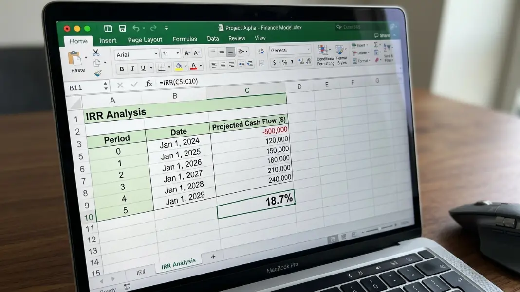This screenshot has width=520, height=292.
Task: Align text to the right
Action: pyautogui.click(x=231, y=65)
